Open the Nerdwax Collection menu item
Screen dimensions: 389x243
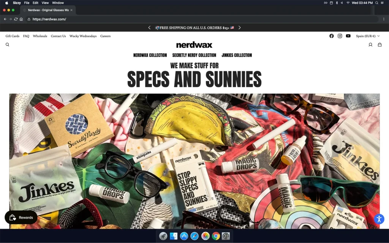pos(150,55)
